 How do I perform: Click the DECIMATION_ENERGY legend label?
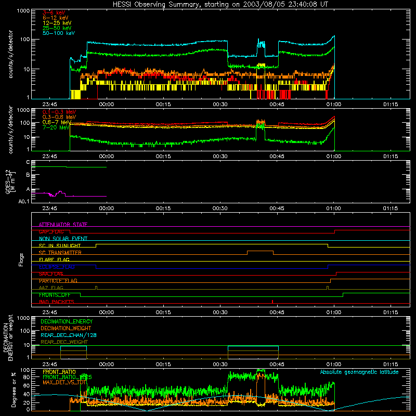(67, 321)
